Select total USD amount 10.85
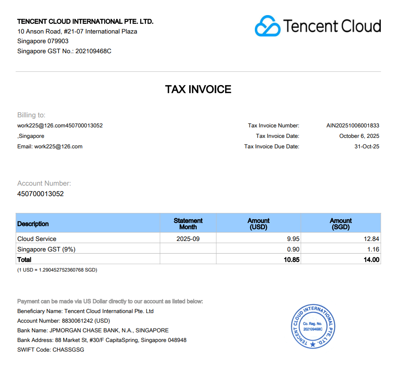This screenshot has width=395, height=365. (292, 260)
